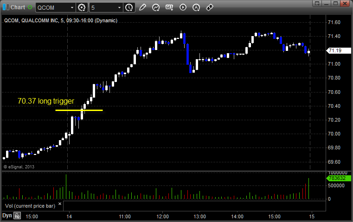This screenshot has width=353, height=222.
Task: Open the symbol settings gear icon
Action: pyautogui.click(x=82, y=7)
